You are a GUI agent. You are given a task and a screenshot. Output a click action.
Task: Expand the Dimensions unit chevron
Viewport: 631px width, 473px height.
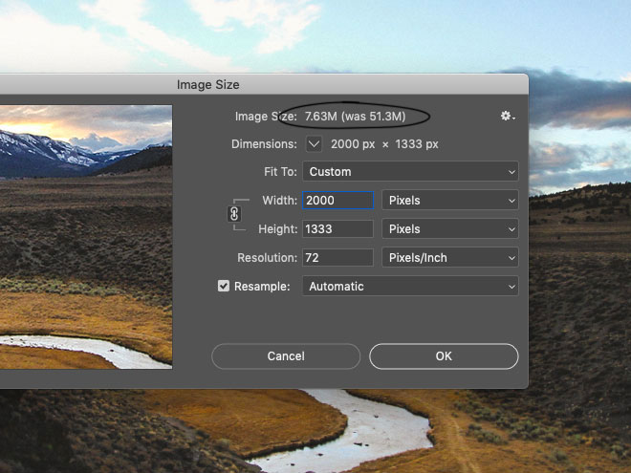pyautogui.click(x=314, y=144)
